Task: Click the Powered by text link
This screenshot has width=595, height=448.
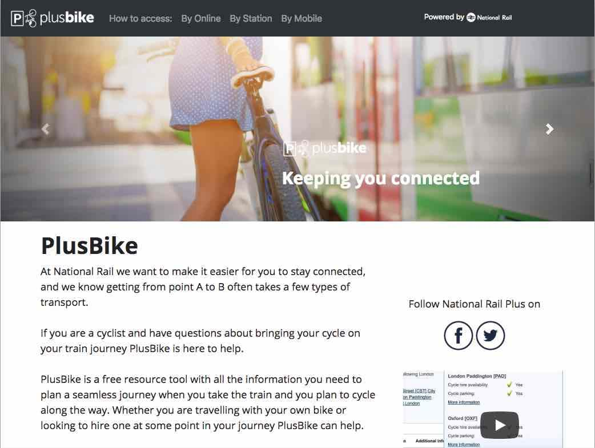Action: [x=444, y=17]
